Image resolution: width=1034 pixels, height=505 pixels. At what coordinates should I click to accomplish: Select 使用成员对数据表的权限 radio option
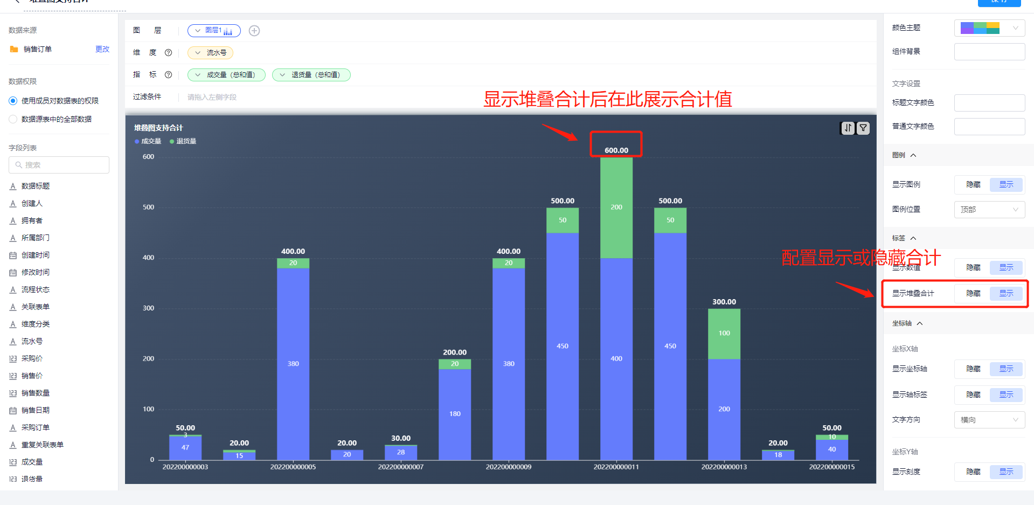(x=13, y=101)
